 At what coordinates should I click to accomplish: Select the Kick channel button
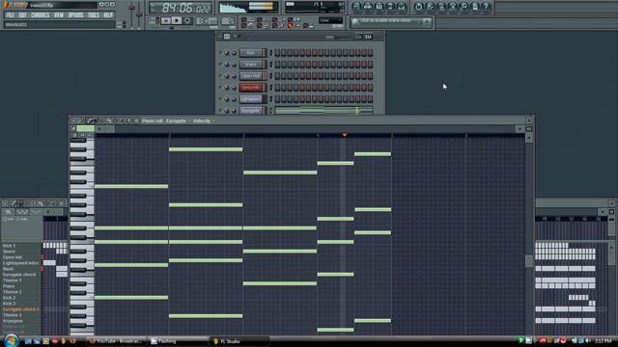251,53
